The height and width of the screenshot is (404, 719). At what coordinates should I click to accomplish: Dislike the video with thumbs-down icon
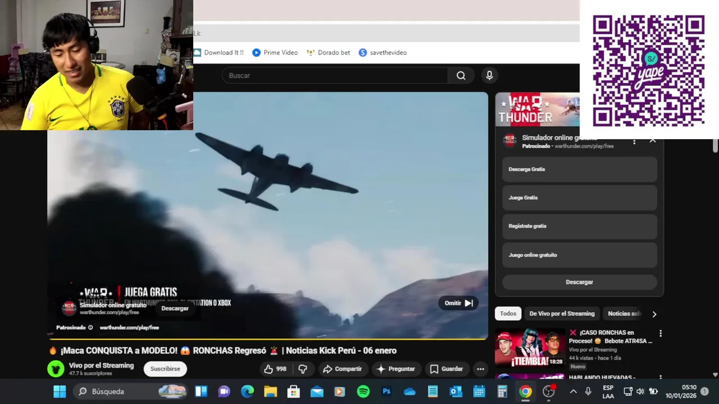point(302,369)
